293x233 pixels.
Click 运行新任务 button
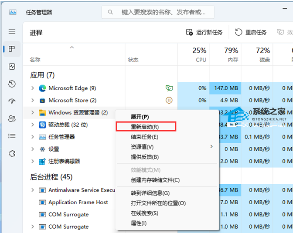coord(204,32)
